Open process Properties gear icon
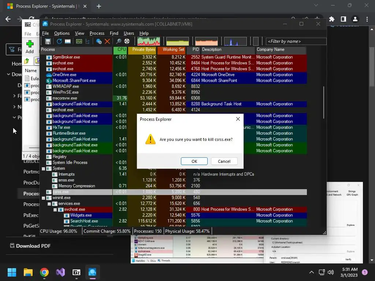The image size is (375, 281). tap(99, 41)
